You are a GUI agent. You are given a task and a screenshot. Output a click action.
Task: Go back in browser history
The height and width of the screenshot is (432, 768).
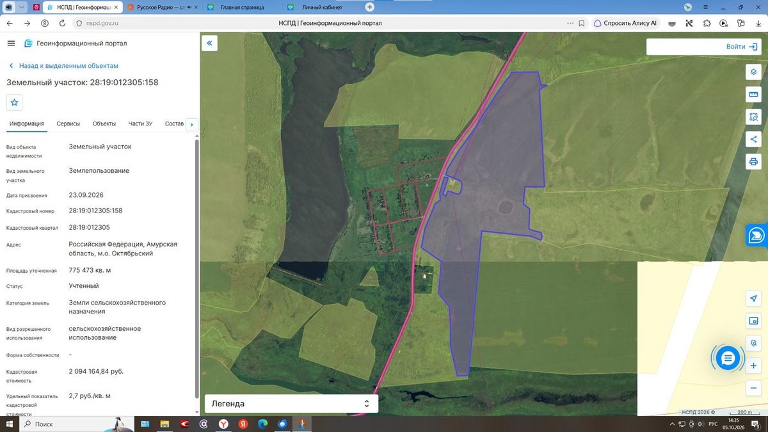(10, 23)
